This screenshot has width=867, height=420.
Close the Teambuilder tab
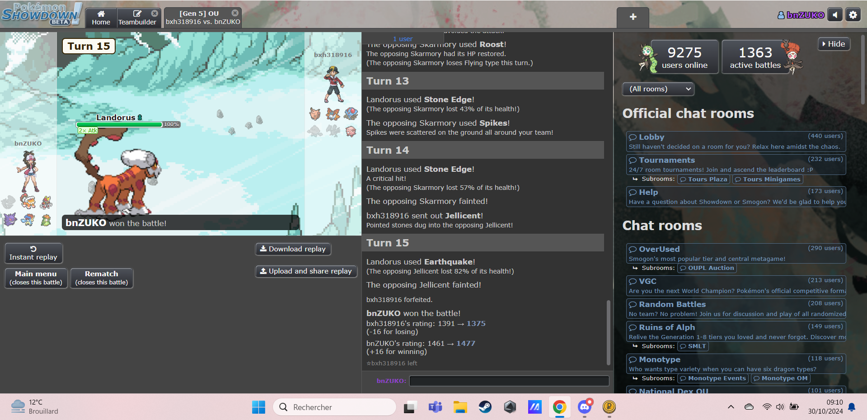pyautogui.click(x=155, y=14)
